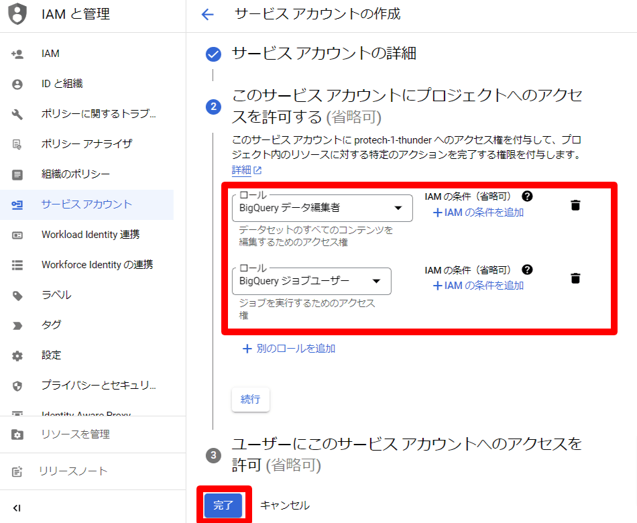Add IAM condition for BigQuery データ編集者
The width and height of the screenshot is (637, 523).
click(478, 213)
